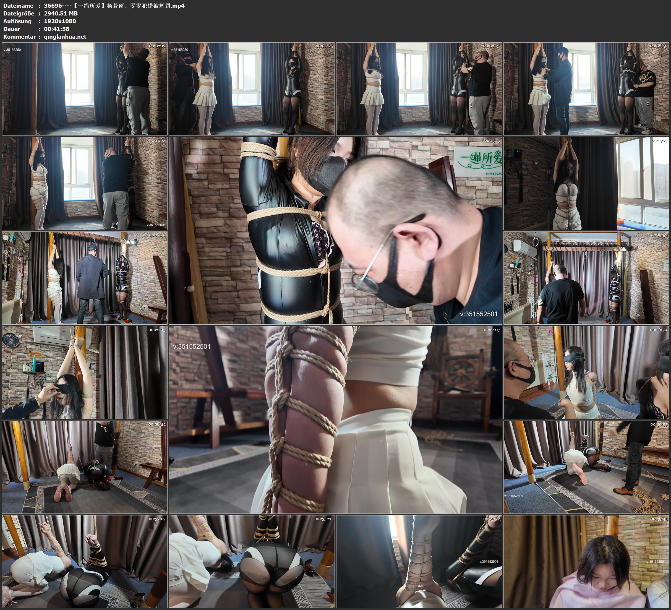Viewport: 671px width, 610px height.
Task: Click the thumbnail at 00:08:50
Action: point(586,88)
